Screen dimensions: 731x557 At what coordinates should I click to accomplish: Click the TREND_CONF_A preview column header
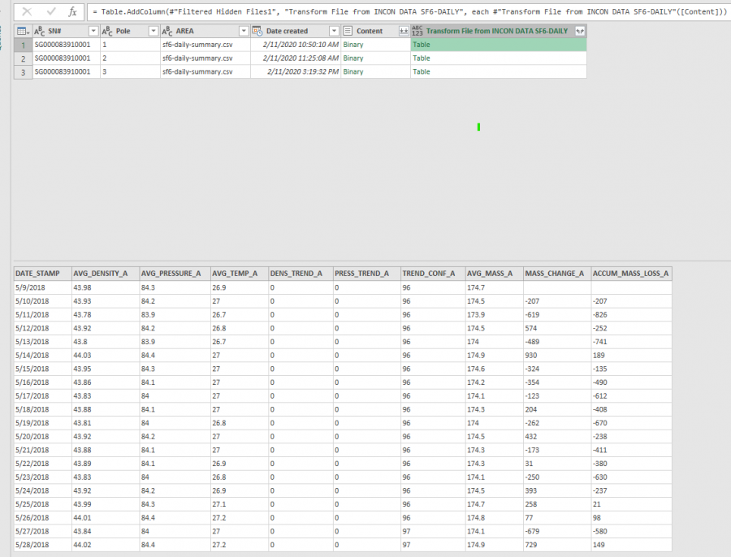tap(433, 274)
